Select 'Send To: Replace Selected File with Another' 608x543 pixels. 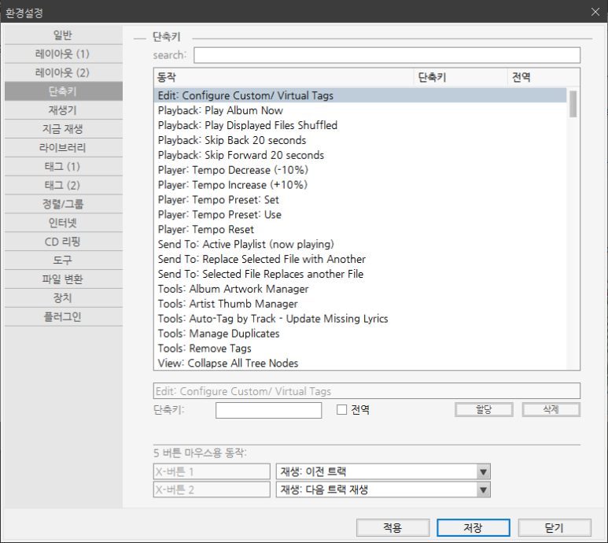pyautogui.click(x=360, y=259)
